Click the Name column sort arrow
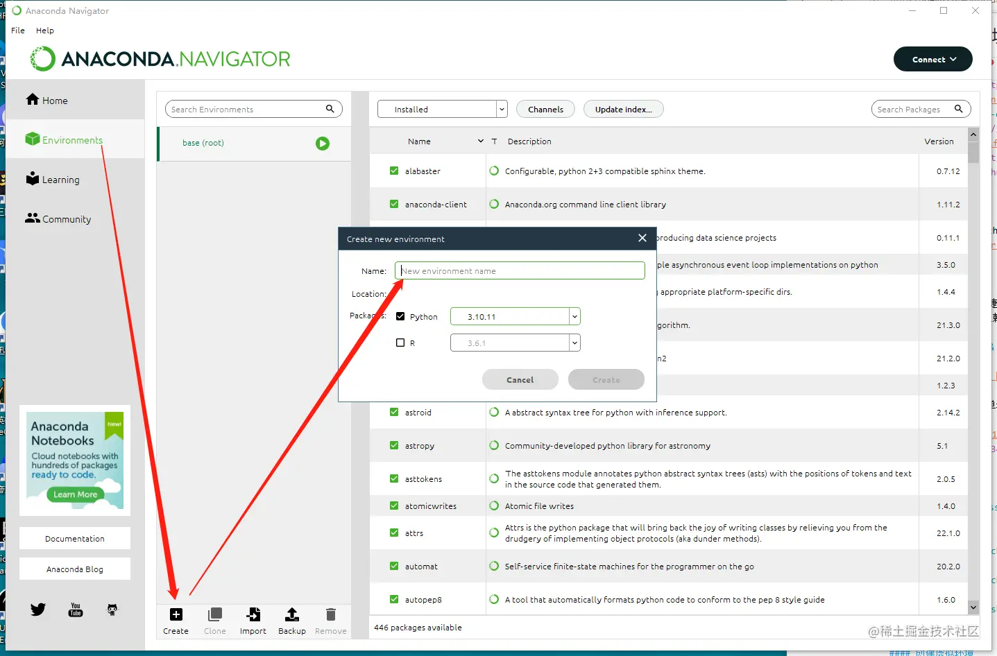997x656 pixels. coord(481,141)
